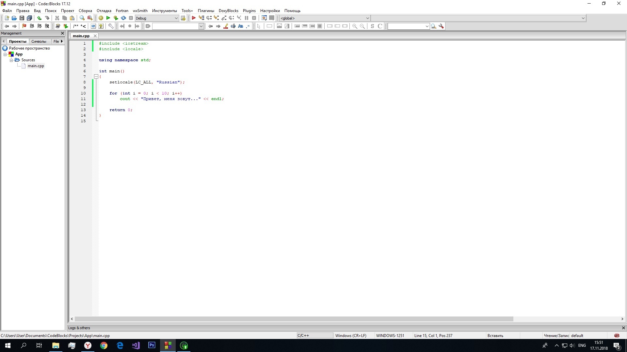Open the Сборка menu
Viewport: 627px width, 352px height.
(x=85, y=10)
